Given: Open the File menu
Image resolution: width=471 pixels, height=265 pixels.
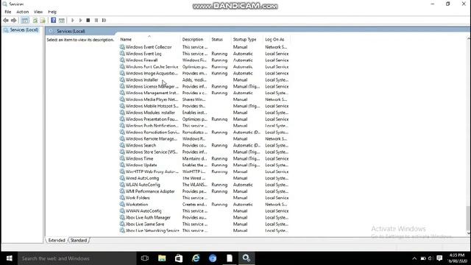Looking at the screenshot, I should pyautogui.click(x=8, y=12).
